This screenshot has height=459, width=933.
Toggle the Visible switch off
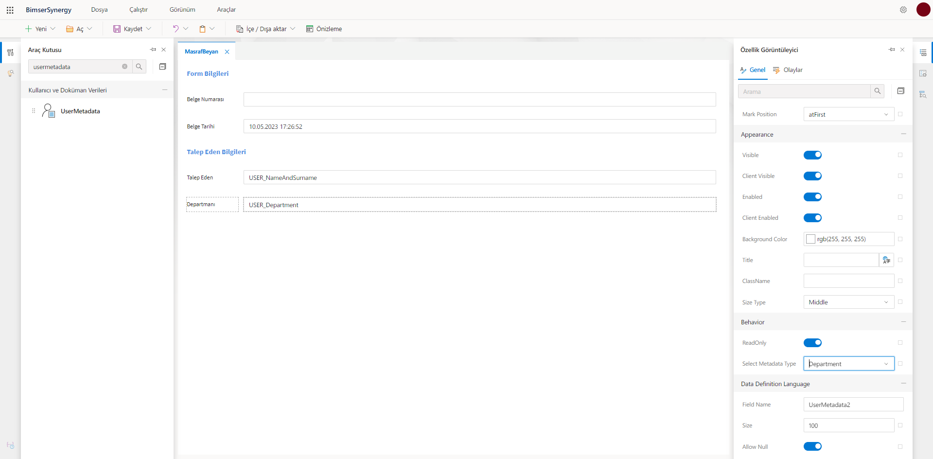coord(812,155)
